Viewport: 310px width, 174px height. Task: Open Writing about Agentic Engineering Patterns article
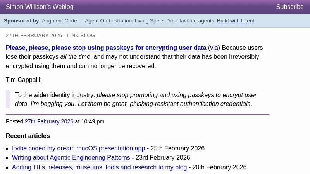71,158
